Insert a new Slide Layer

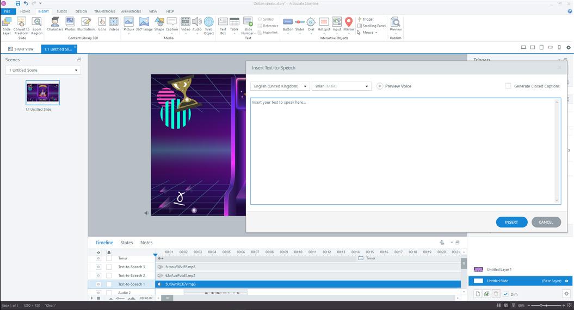(7, 26)
